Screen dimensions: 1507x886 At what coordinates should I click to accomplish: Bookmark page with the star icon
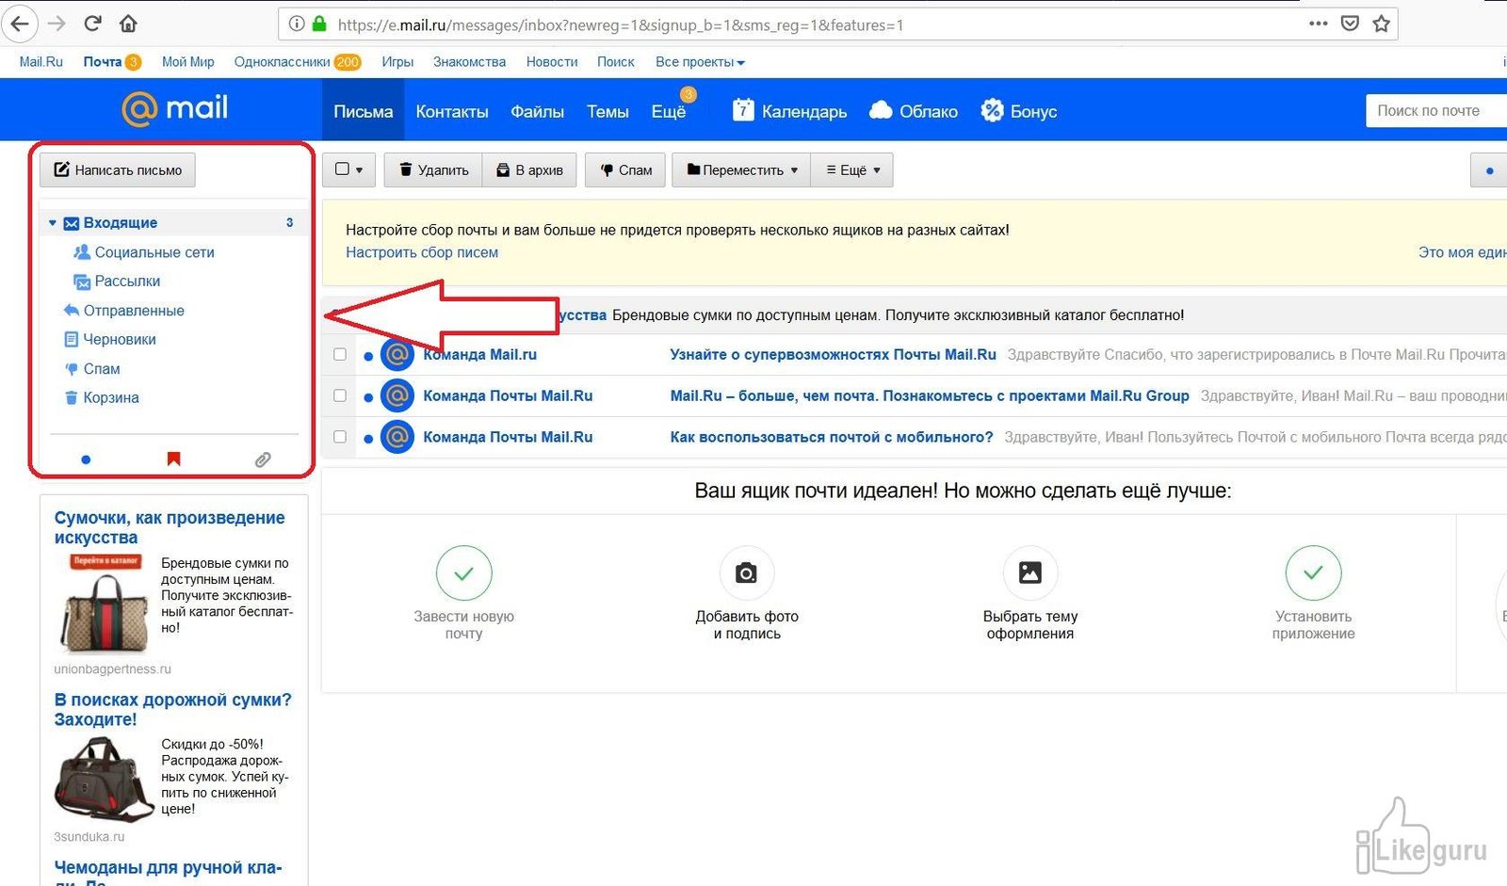point(1381,24)
